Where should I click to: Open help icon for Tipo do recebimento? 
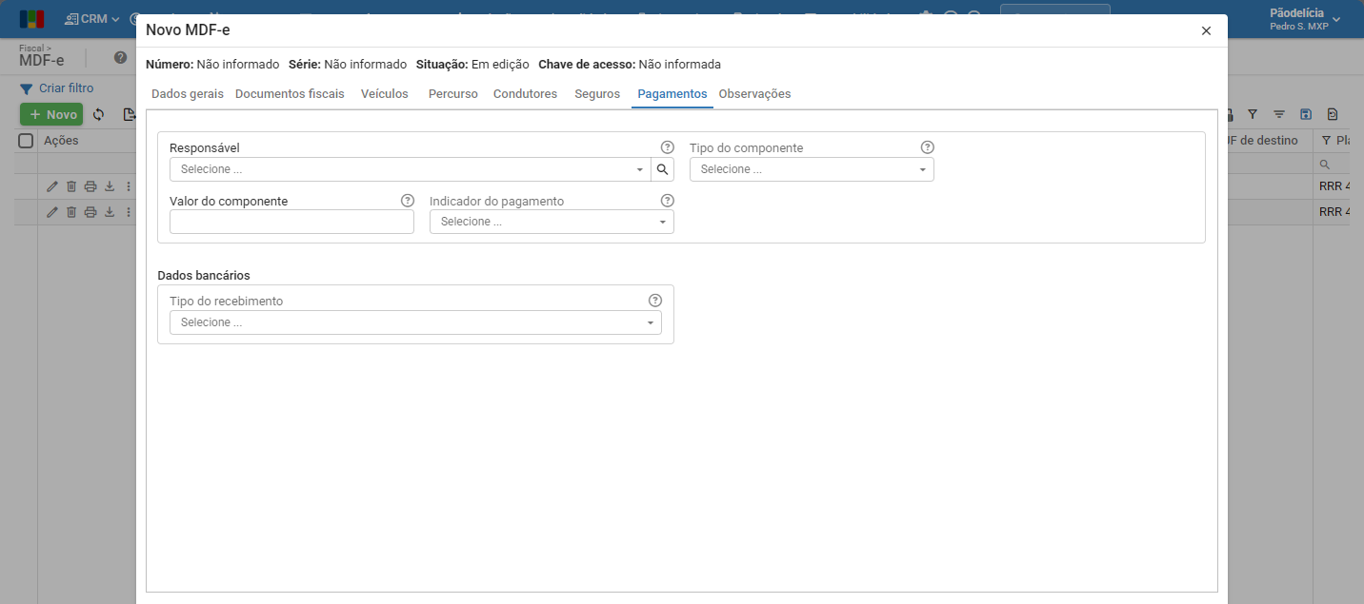[654, 301]
